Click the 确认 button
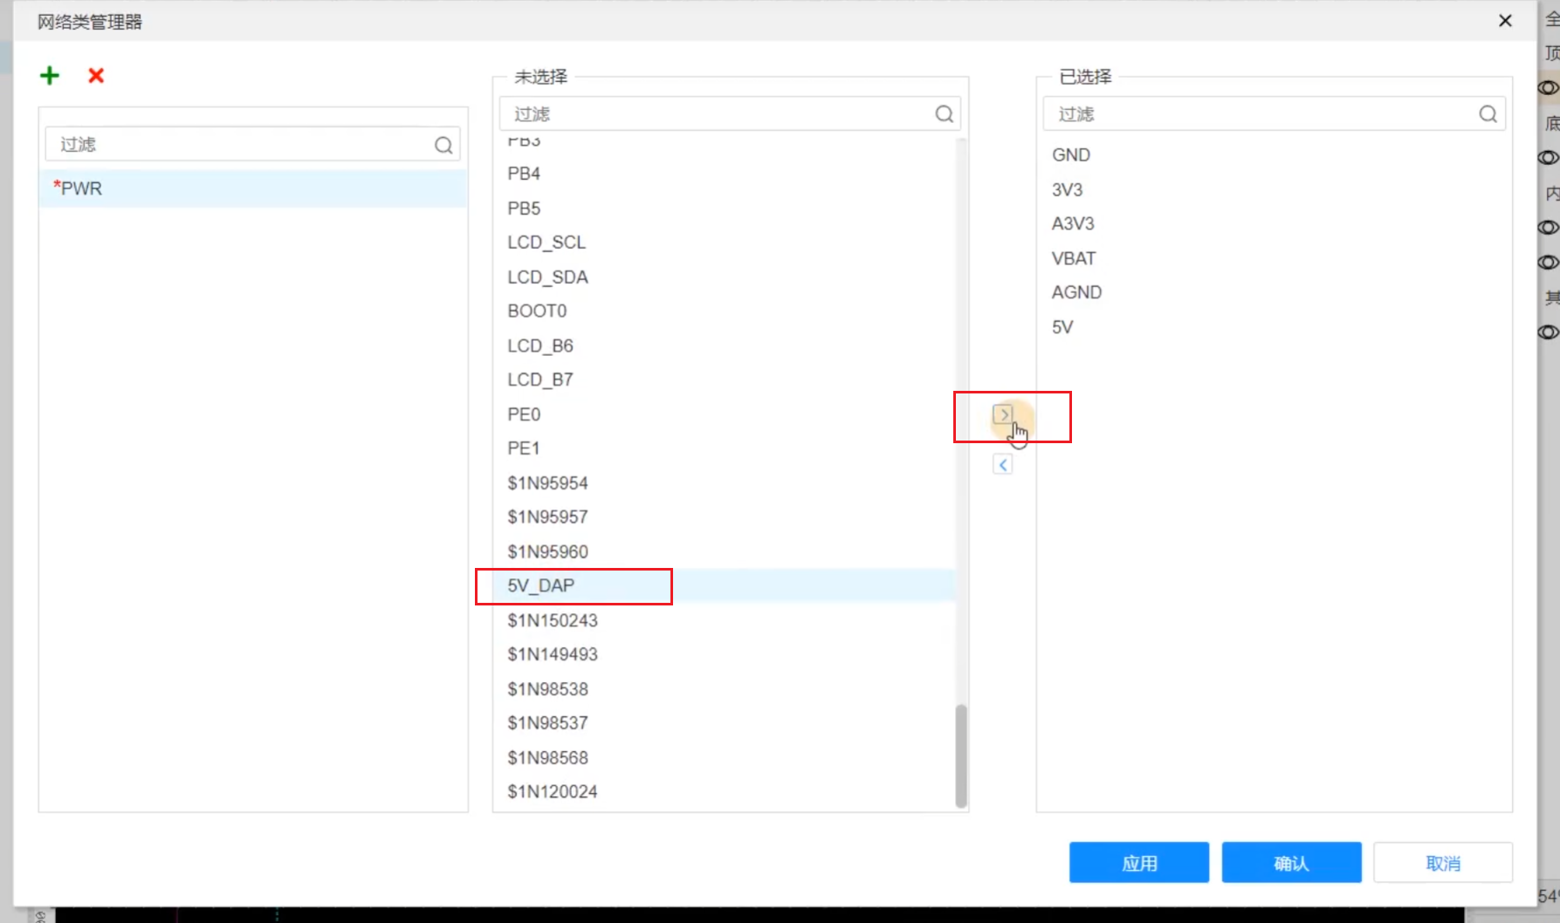 coord(1291,863)
